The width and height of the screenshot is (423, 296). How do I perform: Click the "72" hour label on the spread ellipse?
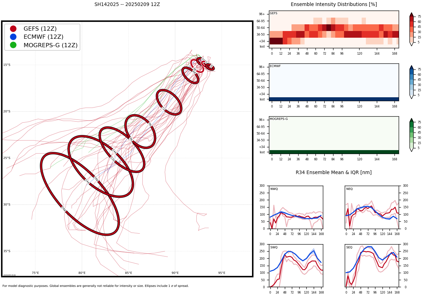(x=163, y=109)
